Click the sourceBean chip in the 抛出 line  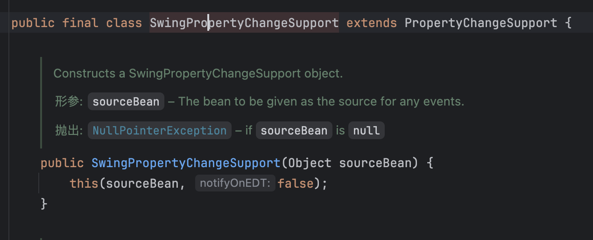tap(294, 130)
